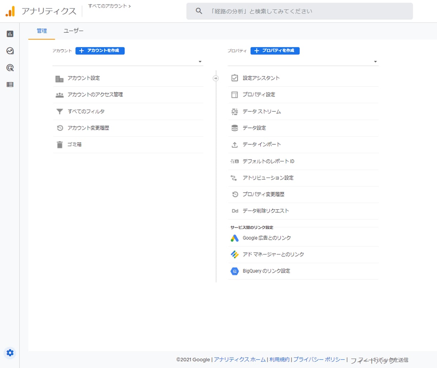This screenshot has height=368, width=437.
Task: Click the history icon for プロパティ変更履歴
Action: click(x=235, y=194)
